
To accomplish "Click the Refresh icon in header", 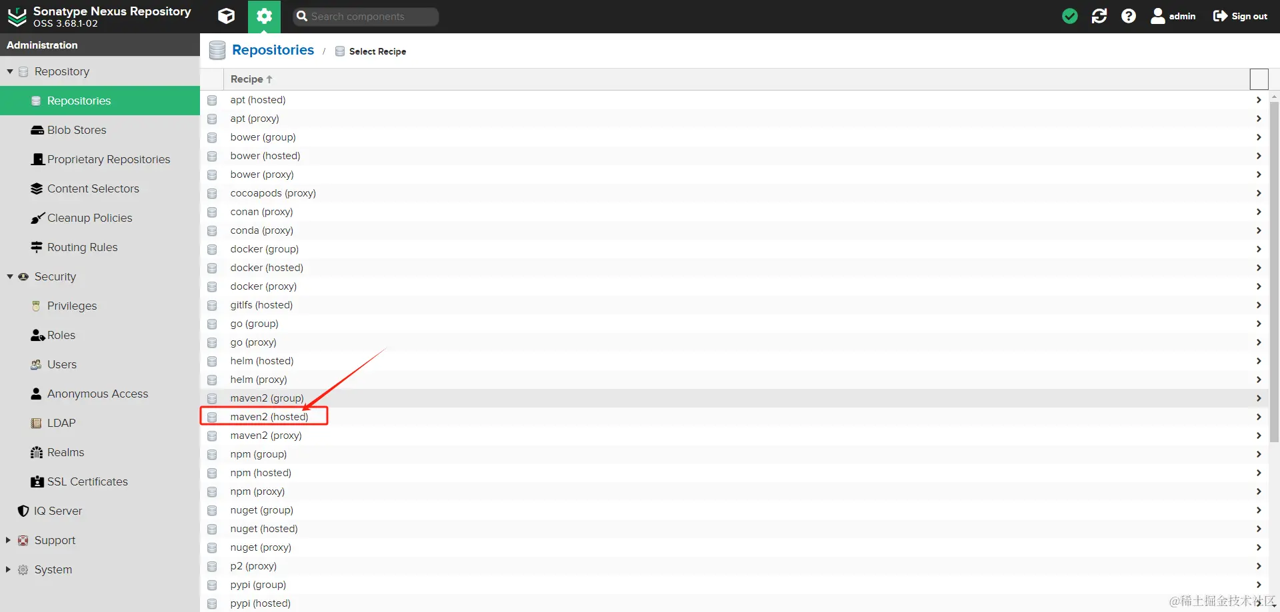I will coord(1099,16).
